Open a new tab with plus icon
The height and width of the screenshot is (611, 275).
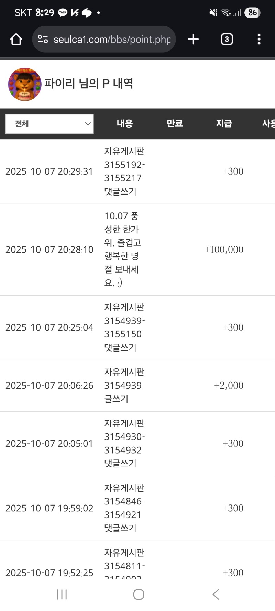click(x=194, y=39)
